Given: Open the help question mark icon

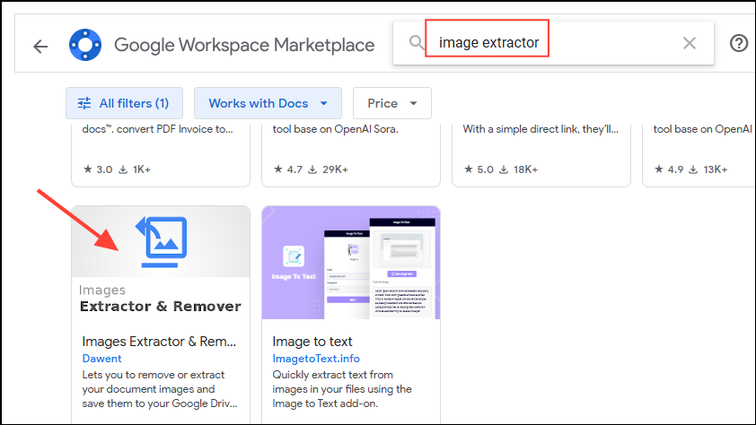Looking at the screenshot, I should coord(739,43).
